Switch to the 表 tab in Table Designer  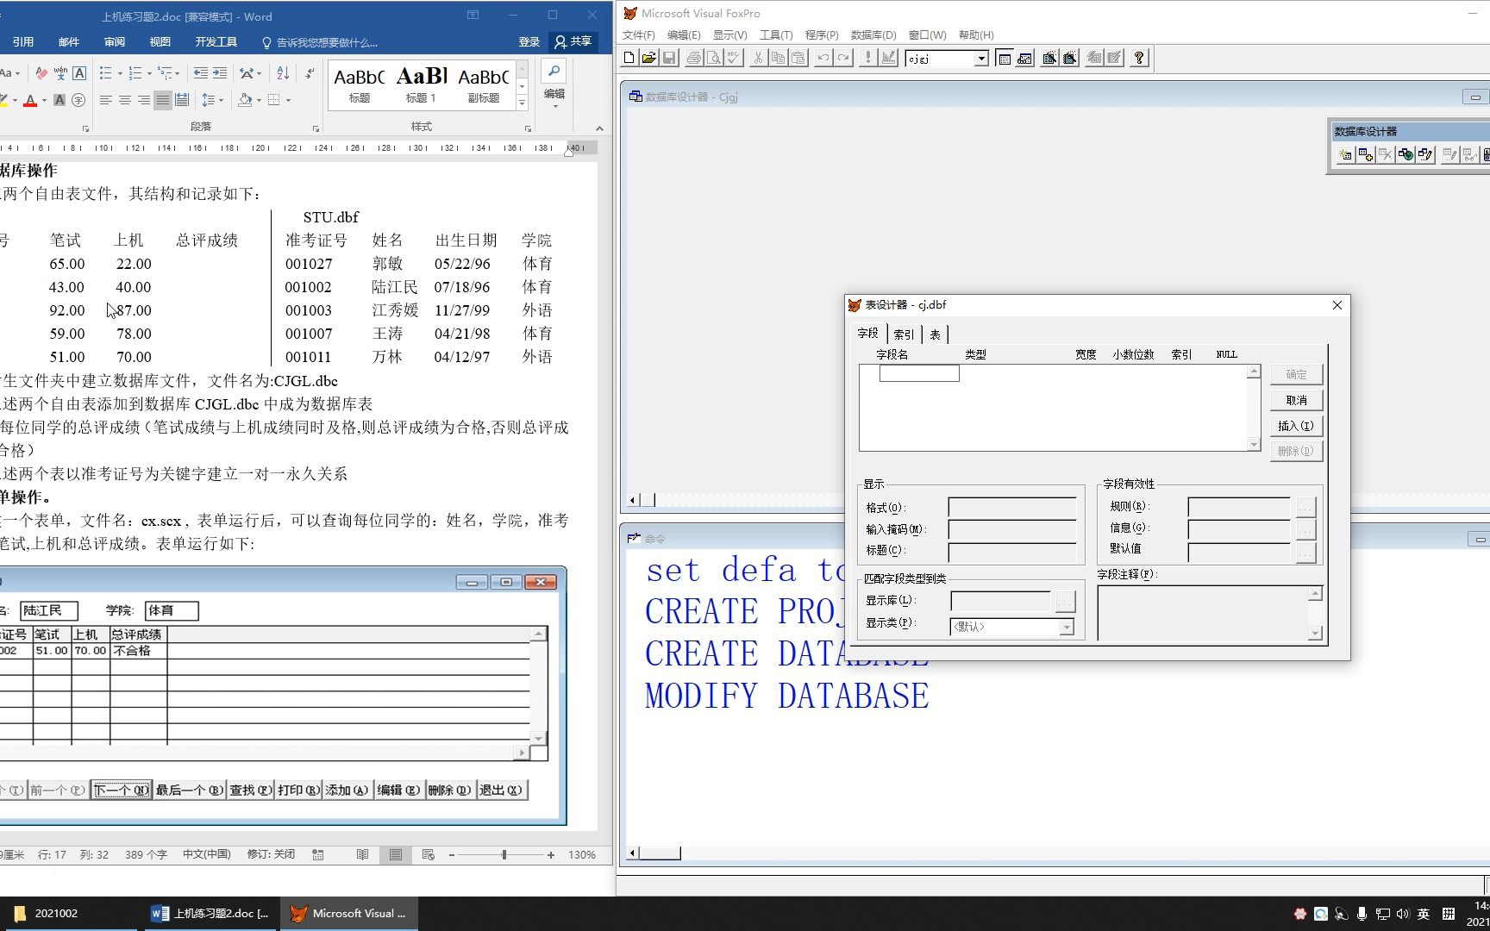pyautogui.click(x=935, y=334)
